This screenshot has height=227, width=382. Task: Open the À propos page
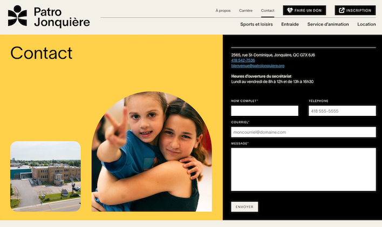click(x=223, y=10)
